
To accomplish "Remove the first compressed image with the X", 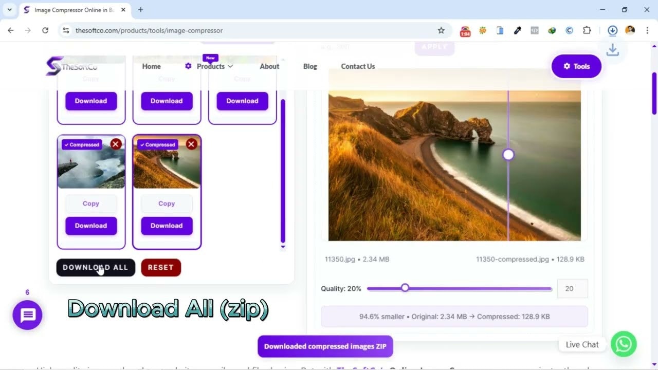I will pyautogui.click(x=116, y=144).
